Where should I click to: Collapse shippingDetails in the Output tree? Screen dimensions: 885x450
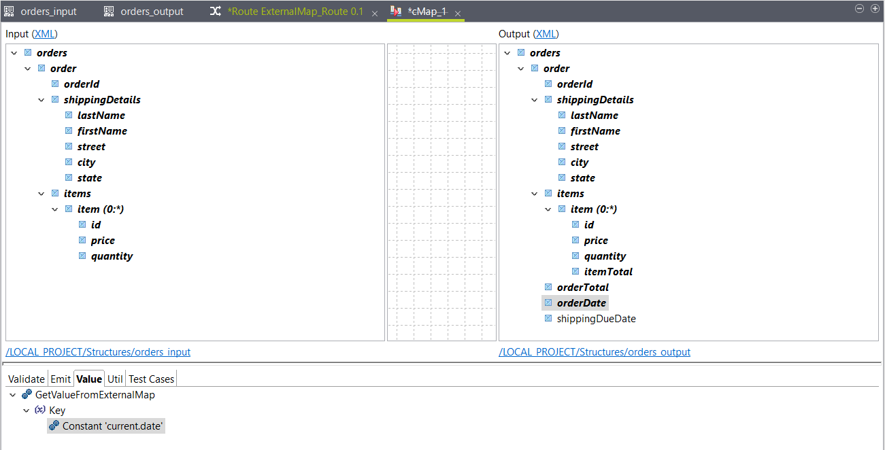coord(534,99)
